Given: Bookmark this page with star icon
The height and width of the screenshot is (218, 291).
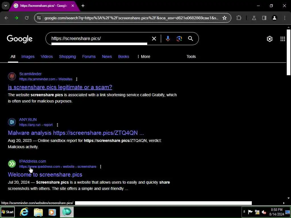Looking at the screenshot, I should click(x=225, y=18).
